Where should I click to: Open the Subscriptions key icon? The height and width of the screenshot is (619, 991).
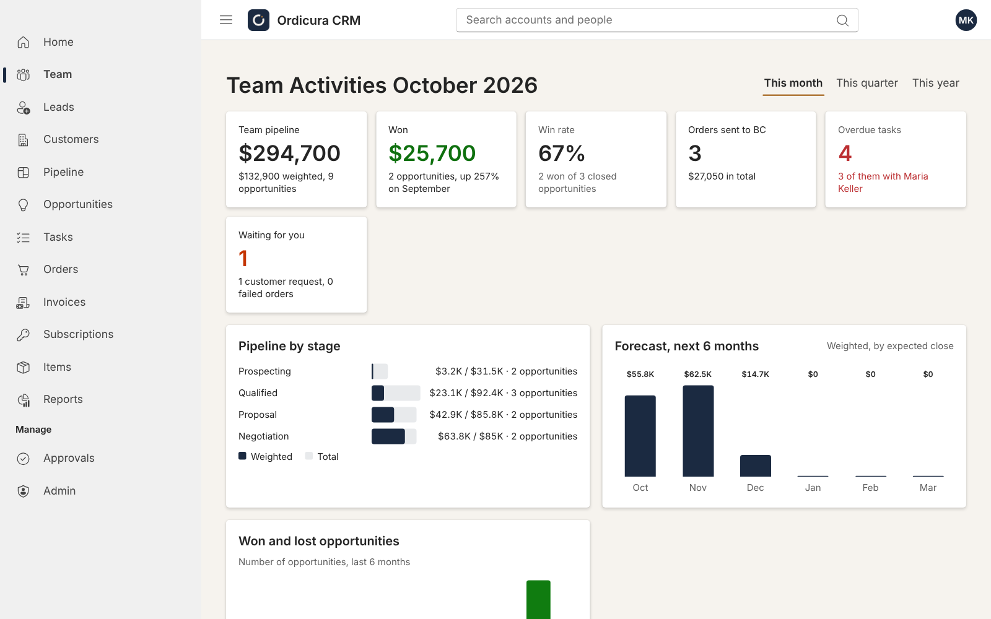[24, 334]
